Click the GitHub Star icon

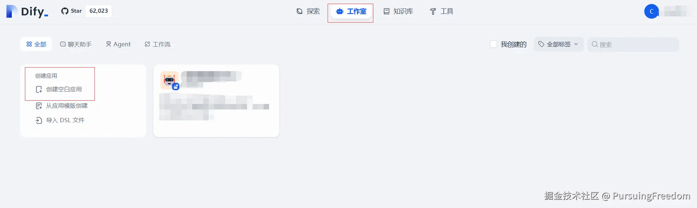[x=65, y=11]
